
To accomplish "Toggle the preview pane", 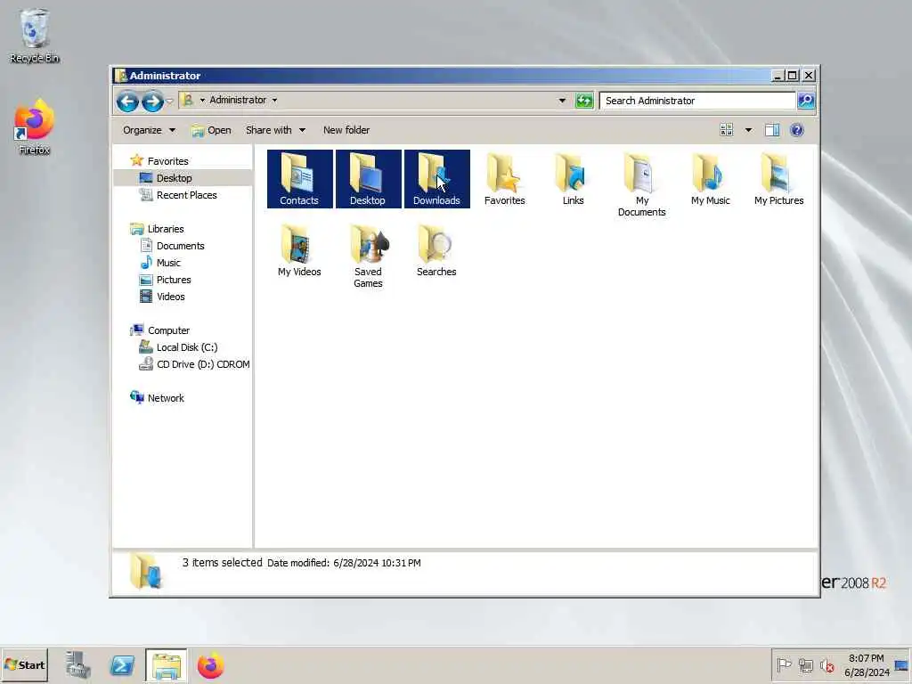I will (772, 130).
